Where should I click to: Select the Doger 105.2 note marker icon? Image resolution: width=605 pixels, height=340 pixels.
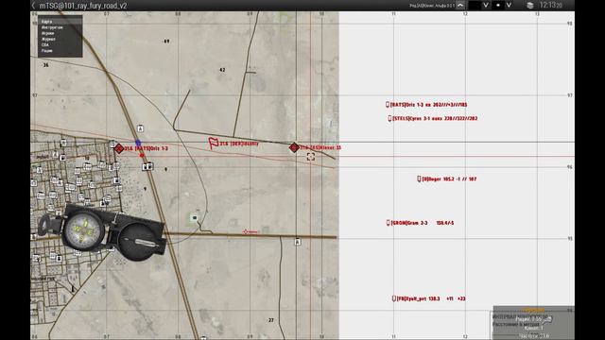point(419,178)
